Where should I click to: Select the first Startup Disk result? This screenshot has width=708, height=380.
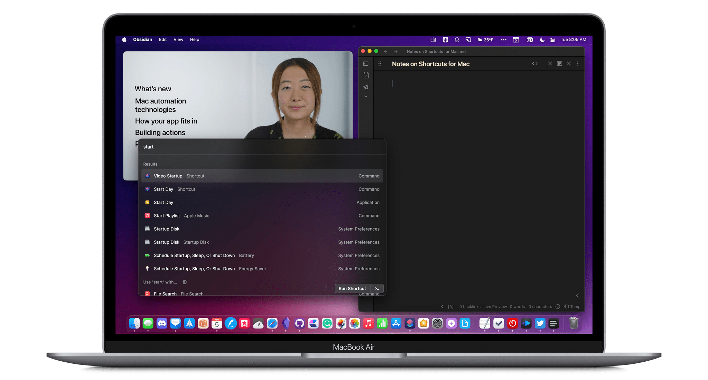pyautogui.click(x=262, y=229)
